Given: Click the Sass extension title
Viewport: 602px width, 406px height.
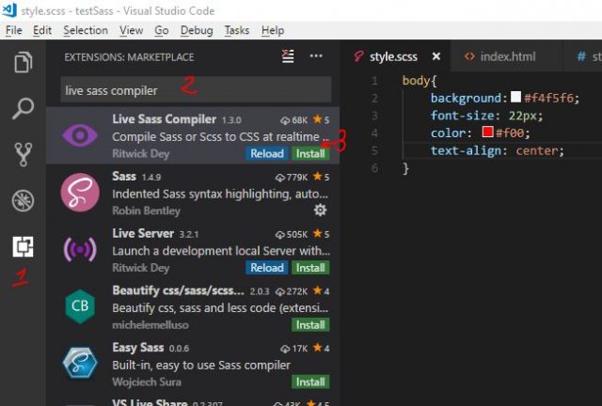Looking at the screenshot, I should [x=124, y=176].
